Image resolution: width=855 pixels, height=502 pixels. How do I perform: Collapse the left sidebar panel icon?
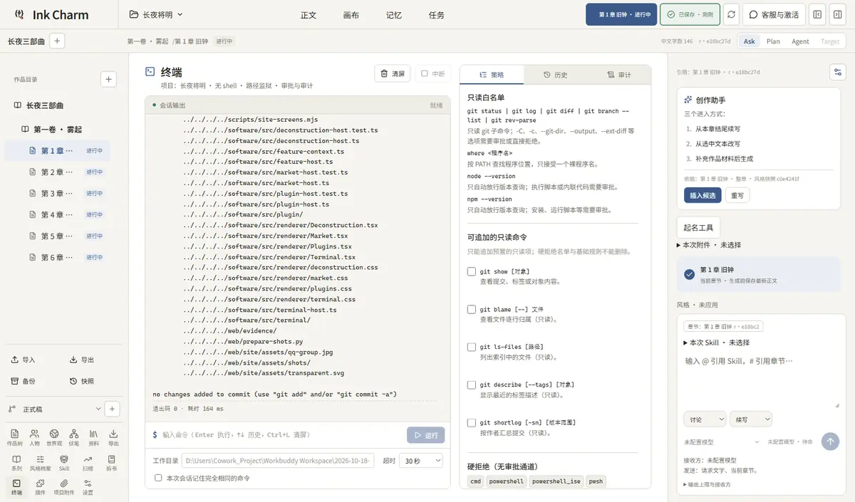pyautogui.click(x=817, y=14)
